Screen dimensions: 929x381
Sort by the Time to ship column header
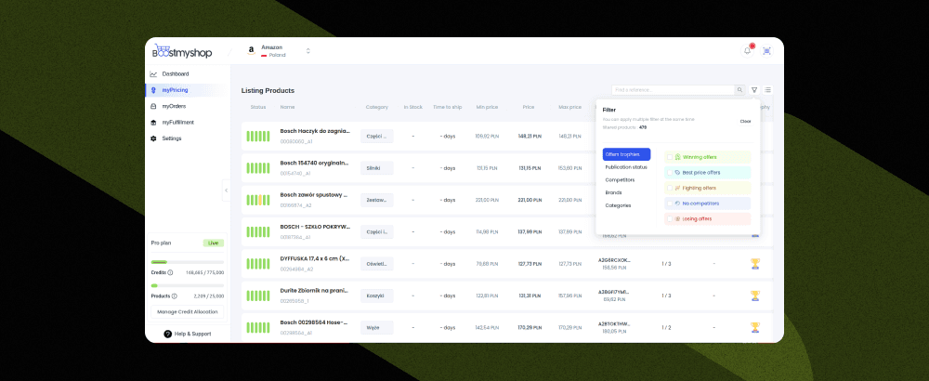click(x=448, y=107)
